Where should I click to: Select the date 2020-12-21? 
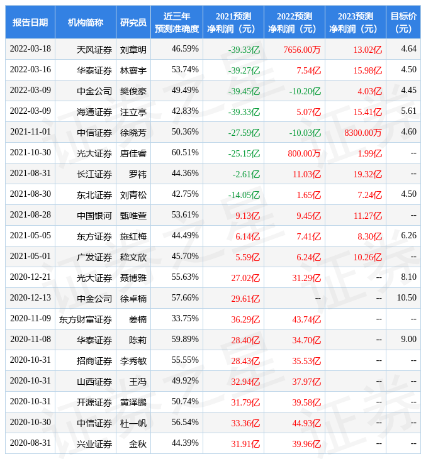point(30,277)
